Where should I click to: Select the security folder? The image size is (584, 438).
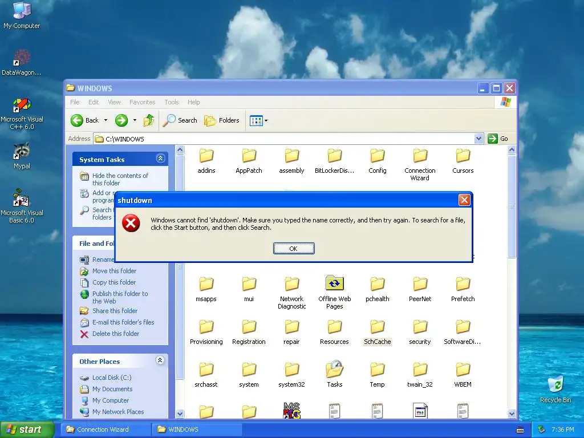pos(420,332)
